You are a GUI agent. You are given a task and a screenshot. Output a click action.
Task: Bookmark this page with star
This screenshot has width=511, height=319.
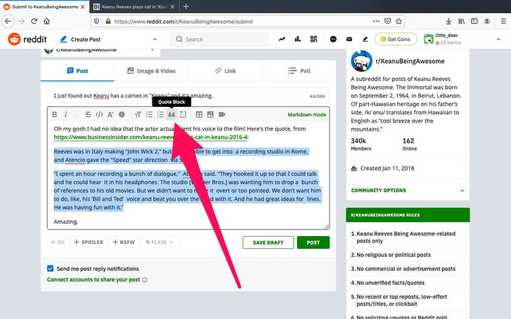(399, 21)
